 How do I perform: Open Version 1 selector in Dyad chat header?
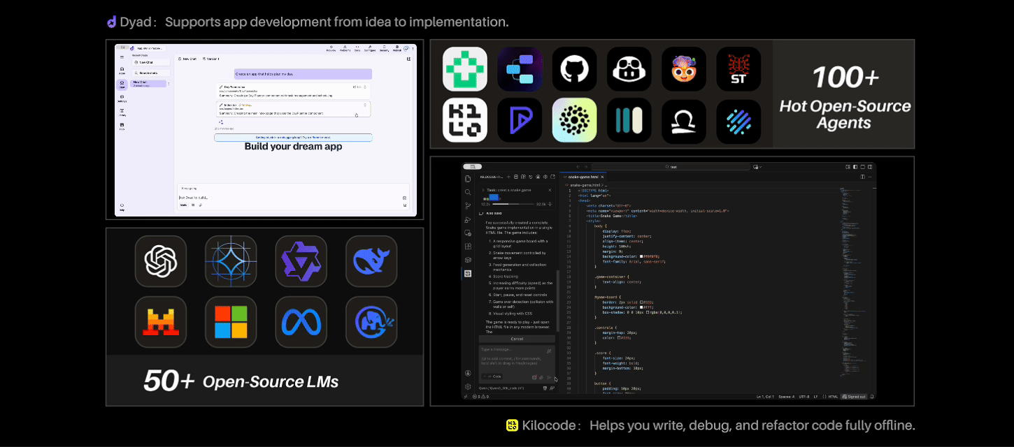(x=210, y=59)
